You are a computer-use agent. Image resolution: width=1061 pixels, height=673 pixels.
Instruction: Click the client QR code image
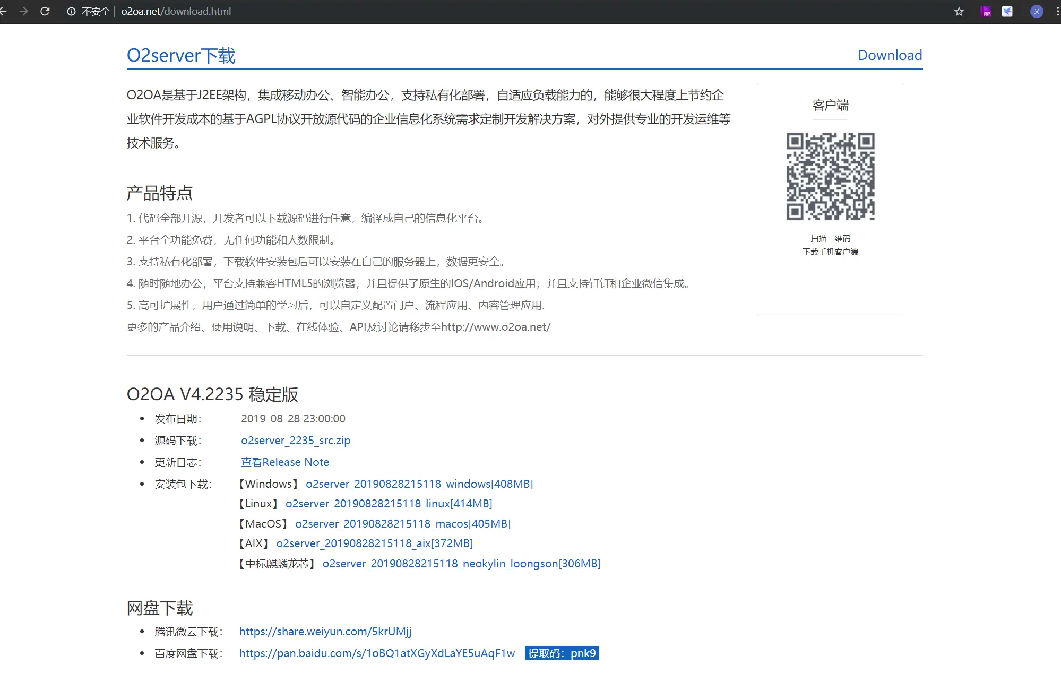(830, 176)
